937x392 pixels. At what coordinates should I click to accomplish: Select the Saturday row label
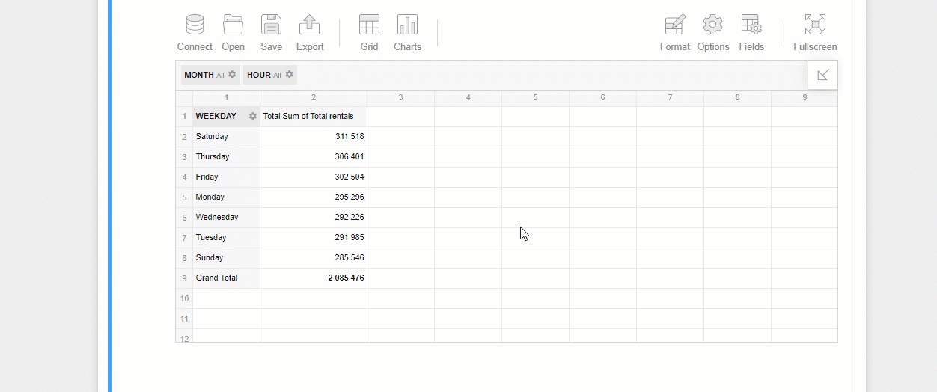click(226, 137)
